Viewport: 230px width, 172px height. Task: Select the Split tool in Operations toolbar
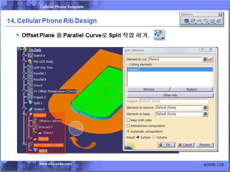pos(193,21)
